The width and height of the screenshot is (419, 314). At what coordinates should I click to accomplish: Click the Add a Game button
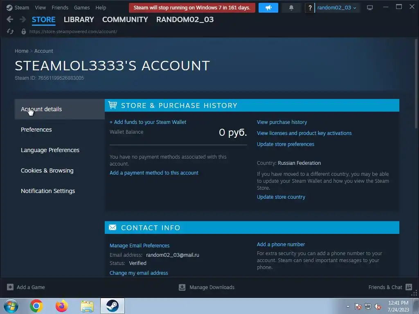click(26, 287)
